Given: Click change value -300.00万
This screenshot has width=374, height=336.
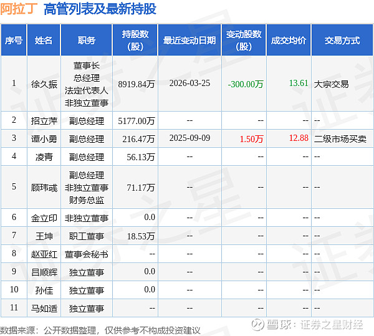Looking at the screenshot, I should click(246, 84).
